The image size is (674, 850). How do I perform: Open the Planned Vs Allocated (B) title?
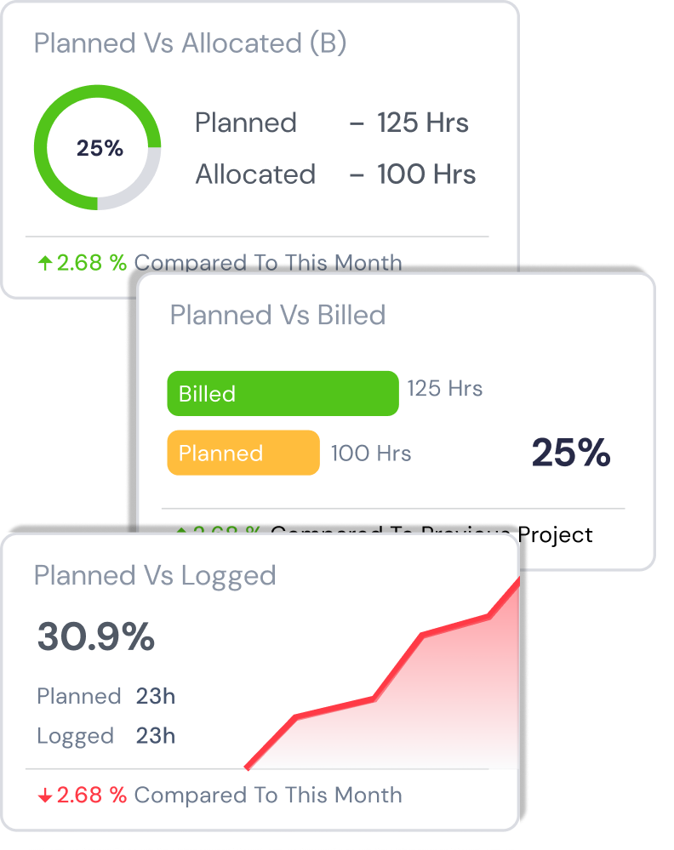190,43
